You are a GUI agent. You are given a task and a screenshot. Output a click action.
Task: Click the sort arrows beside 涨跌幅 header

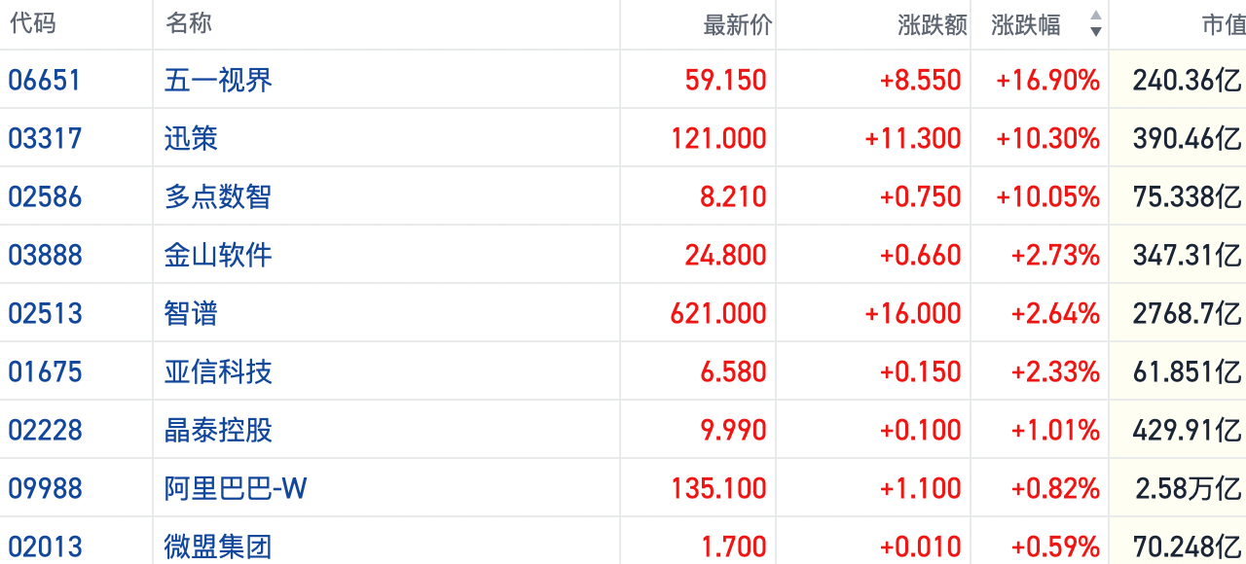1096,24
